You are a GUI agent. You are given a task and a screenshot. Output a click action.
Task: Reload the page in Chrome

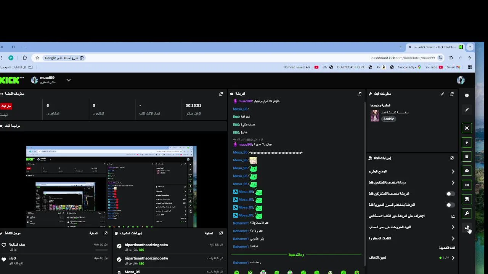click(451, 58)
